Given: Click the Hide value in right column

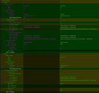Looking at the screenshot, I should pos(61,44).
